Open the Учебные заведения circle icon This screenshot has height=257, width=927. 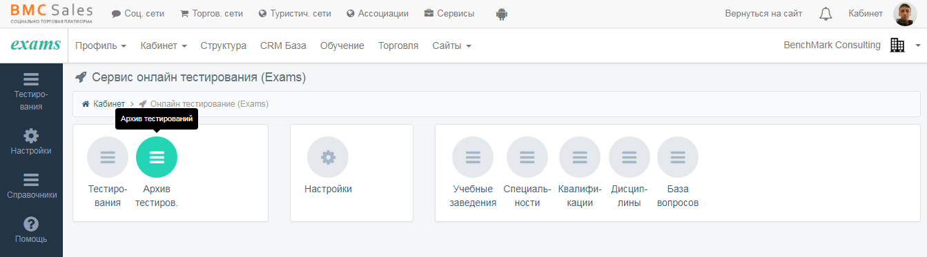[473, 158]
